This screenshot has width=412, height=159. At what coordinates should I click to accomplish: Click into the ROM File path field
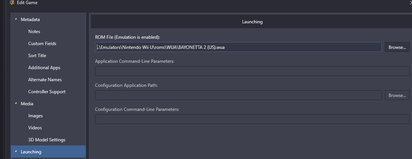click(x=238, y=47)
